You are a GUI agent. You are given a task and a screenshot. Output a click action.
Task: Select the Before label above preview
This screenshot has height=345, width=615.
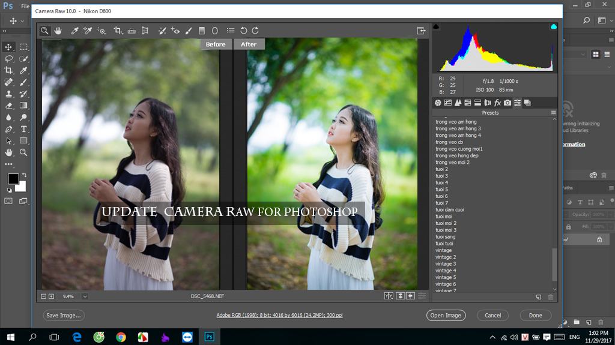tap(216, 44)
